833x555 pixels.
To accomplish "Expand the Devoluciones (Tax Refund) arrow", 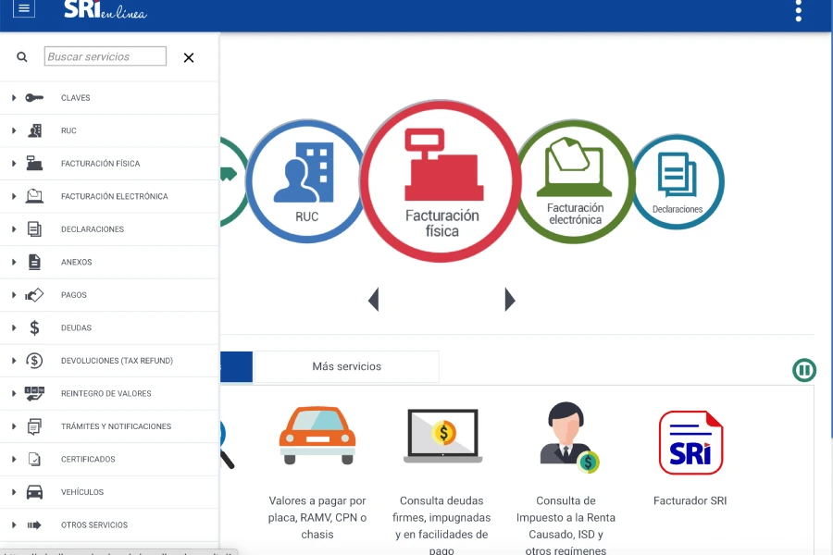I will tap(14, 361).
